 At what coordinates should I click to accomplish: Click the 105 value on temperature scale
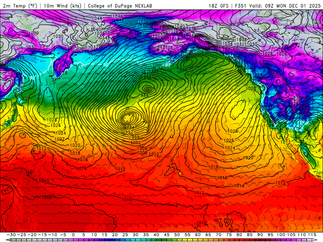pos(291,235)
